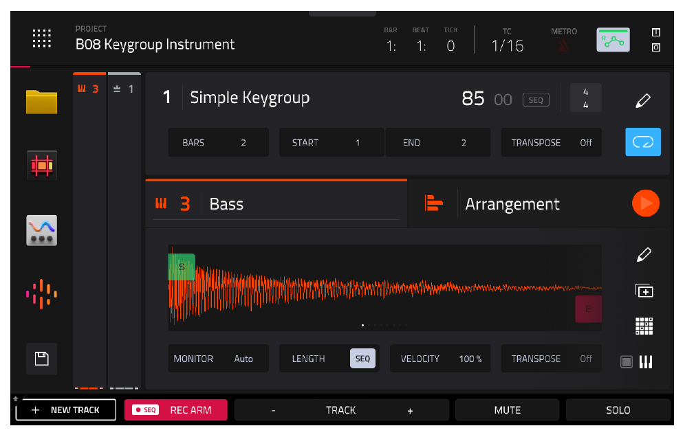This screenshot has width=685, height=437.
Task: Click the Arrangement bars icon
Action: coord(433,203)
